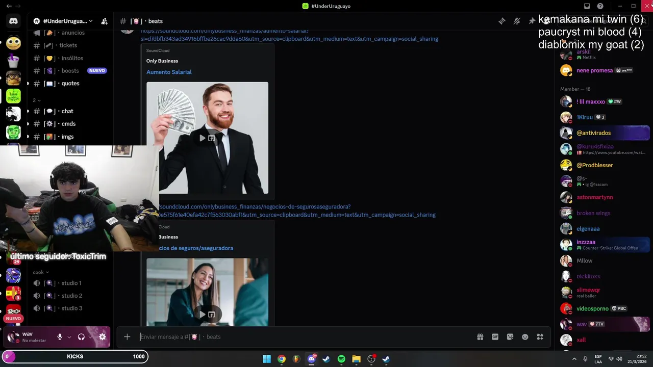View member 'nene promesa' profile
The width and height of the screenshot is (653, 367).
tap(605, 70)
